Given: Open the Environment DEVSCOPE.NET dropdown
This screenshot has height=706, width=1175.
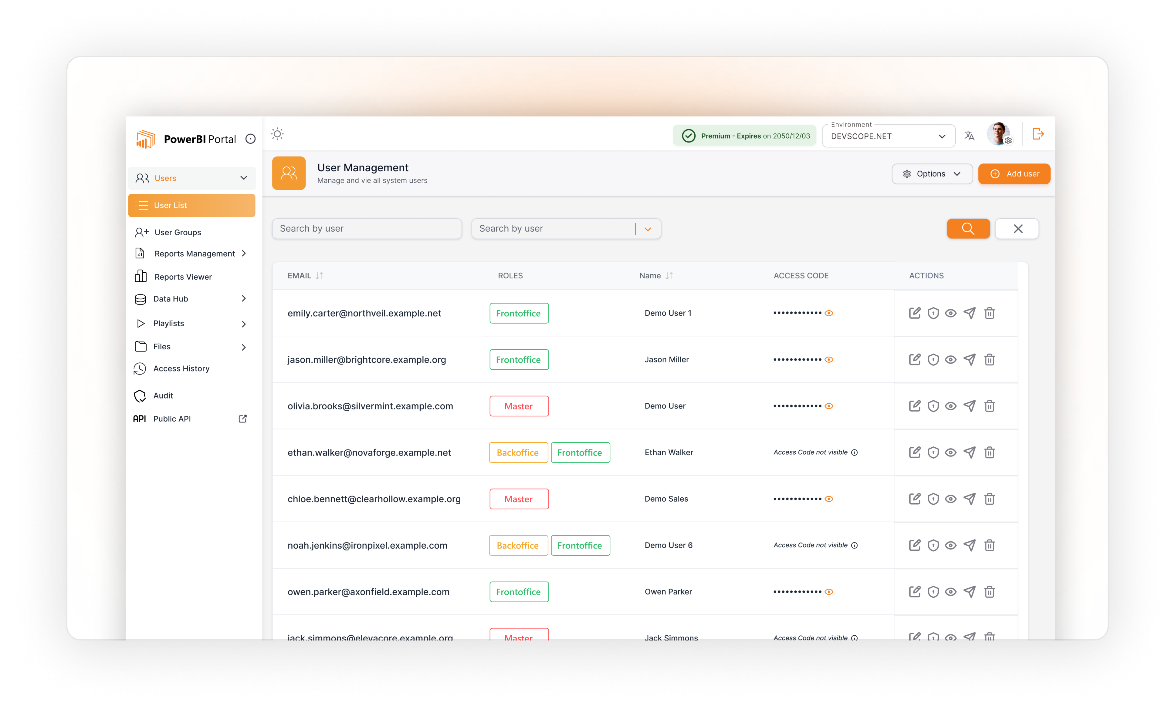Looking at the screenshot, I should point(888,136).
